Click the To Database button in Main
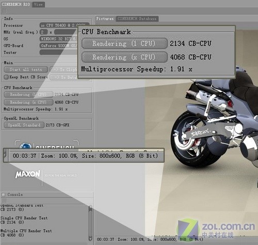Screen dimensions: 258x245 64,77
